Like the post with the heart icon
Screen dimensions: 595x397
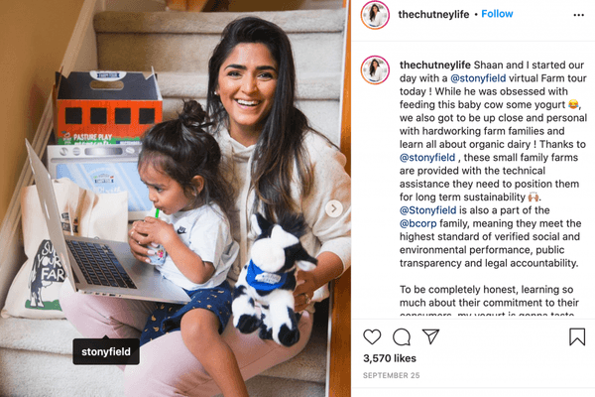click(x=372, y=337)
